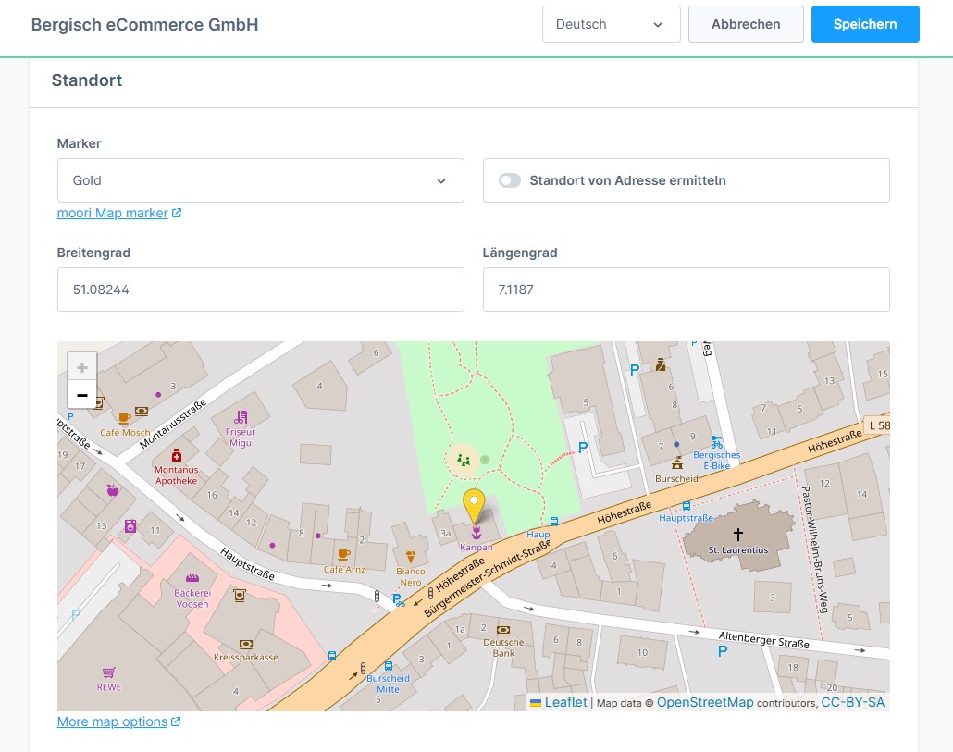Click the Längengrad input field
Screen dimensions: 953x752
(686, 290)
